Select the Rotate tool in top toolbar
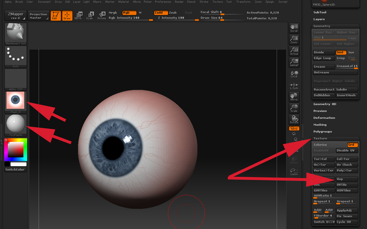Viewport: 367px width, 229px height. (x=102, y=15)
